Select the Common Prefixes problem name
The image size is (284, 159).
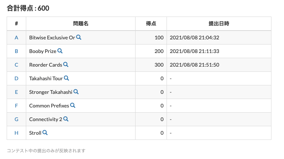click(49, 106)
